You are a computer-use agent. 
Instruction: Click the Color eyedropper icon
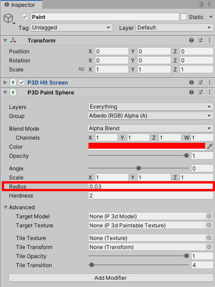click(x=210, y=146)
